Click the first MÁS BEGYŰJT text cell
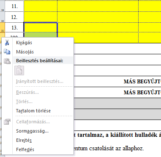This screenshot has height=157, width=161. (142, 82)
